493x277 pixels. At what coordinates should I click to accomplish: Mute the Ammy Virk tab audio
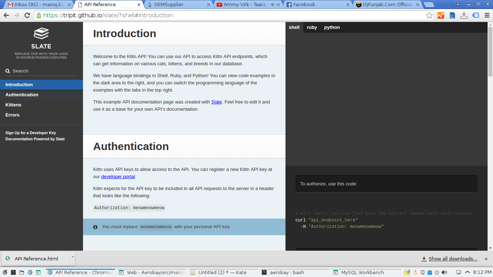[x=272, y=5]
